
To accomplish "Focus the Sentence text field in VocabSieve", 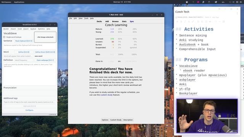I will [30, 46].
